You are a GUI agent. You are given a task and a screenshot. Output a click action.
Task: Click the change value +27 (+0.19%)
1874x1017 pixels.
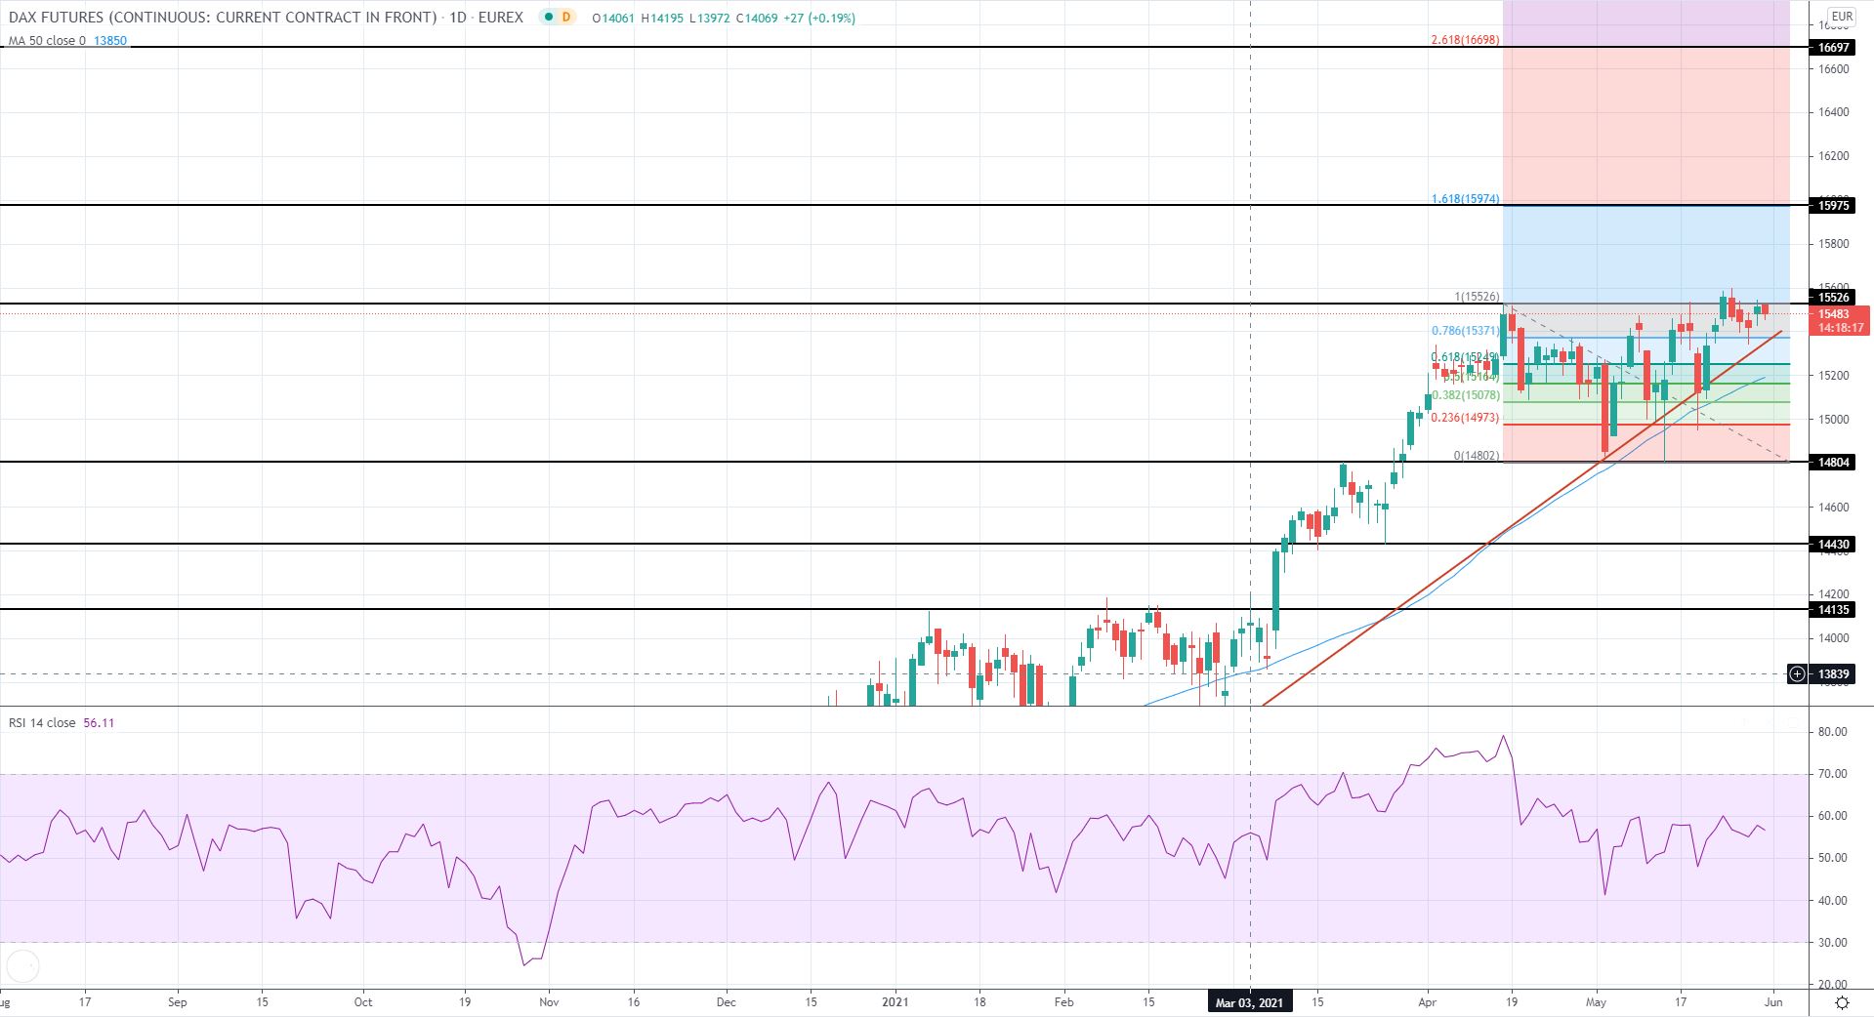pyautogui.click(x=819, y=18)
